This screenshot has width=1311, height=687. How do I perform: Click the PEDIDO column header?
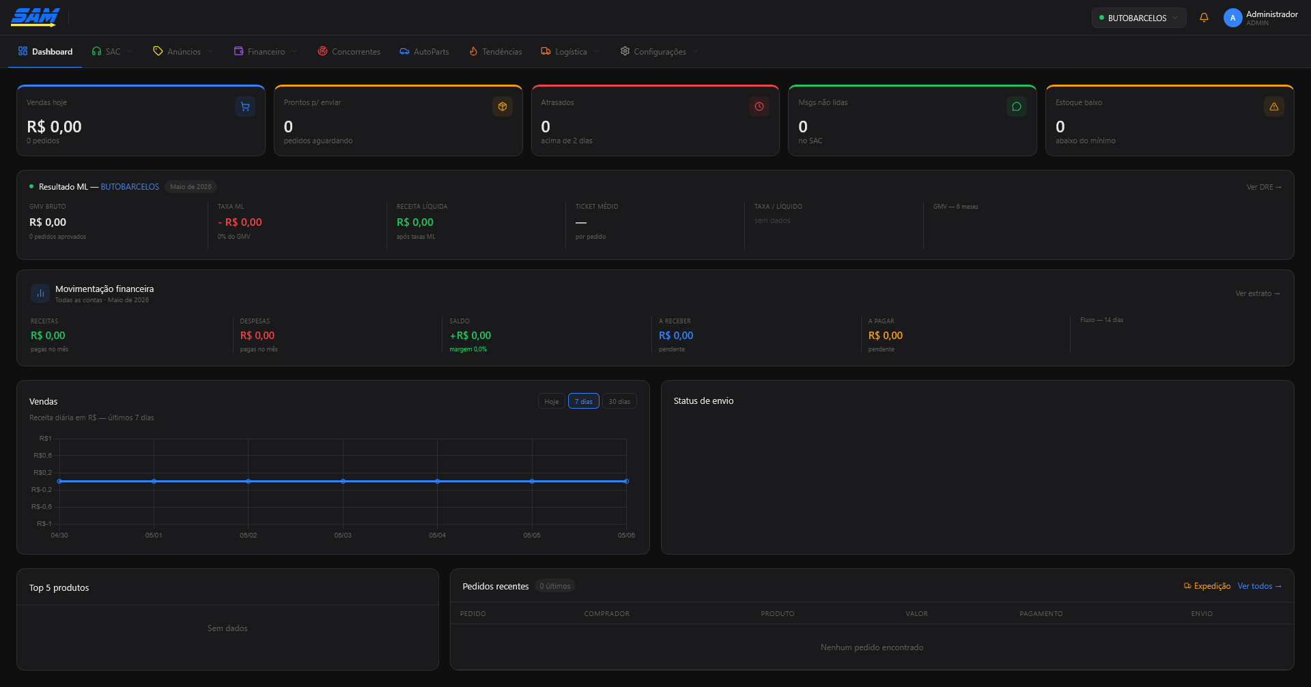coord(473,614)
